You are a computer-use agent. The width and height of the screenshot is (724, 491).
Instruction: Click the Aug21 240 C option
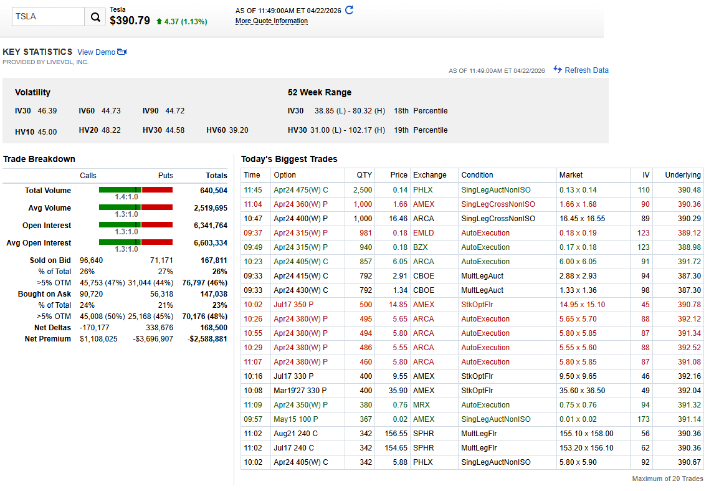(x=295, y=433)
